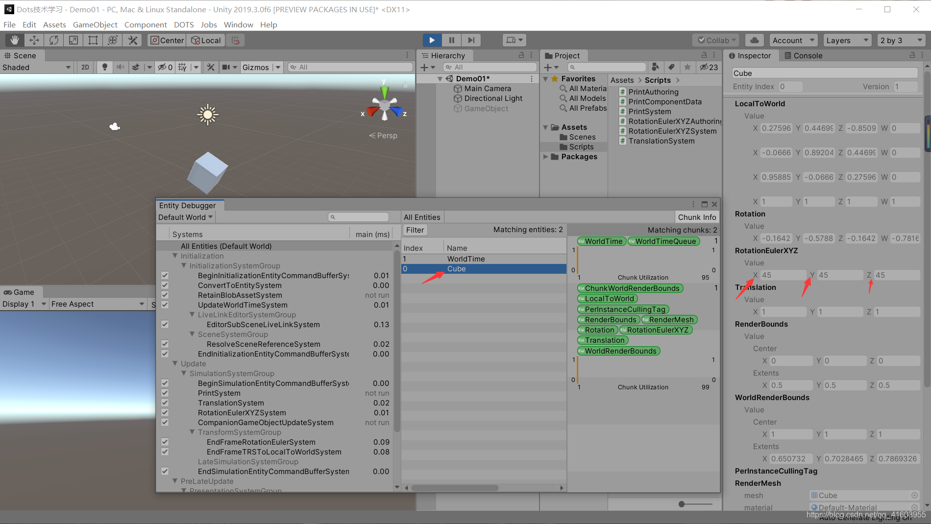The image size is (931, 524).
Task: Select the Rotate tool in the toolbar
Action: (53, 40)
